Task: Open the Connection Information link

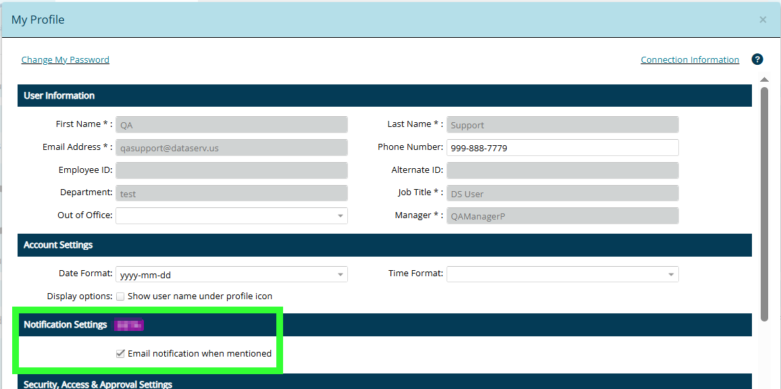Action: (690, 59)
